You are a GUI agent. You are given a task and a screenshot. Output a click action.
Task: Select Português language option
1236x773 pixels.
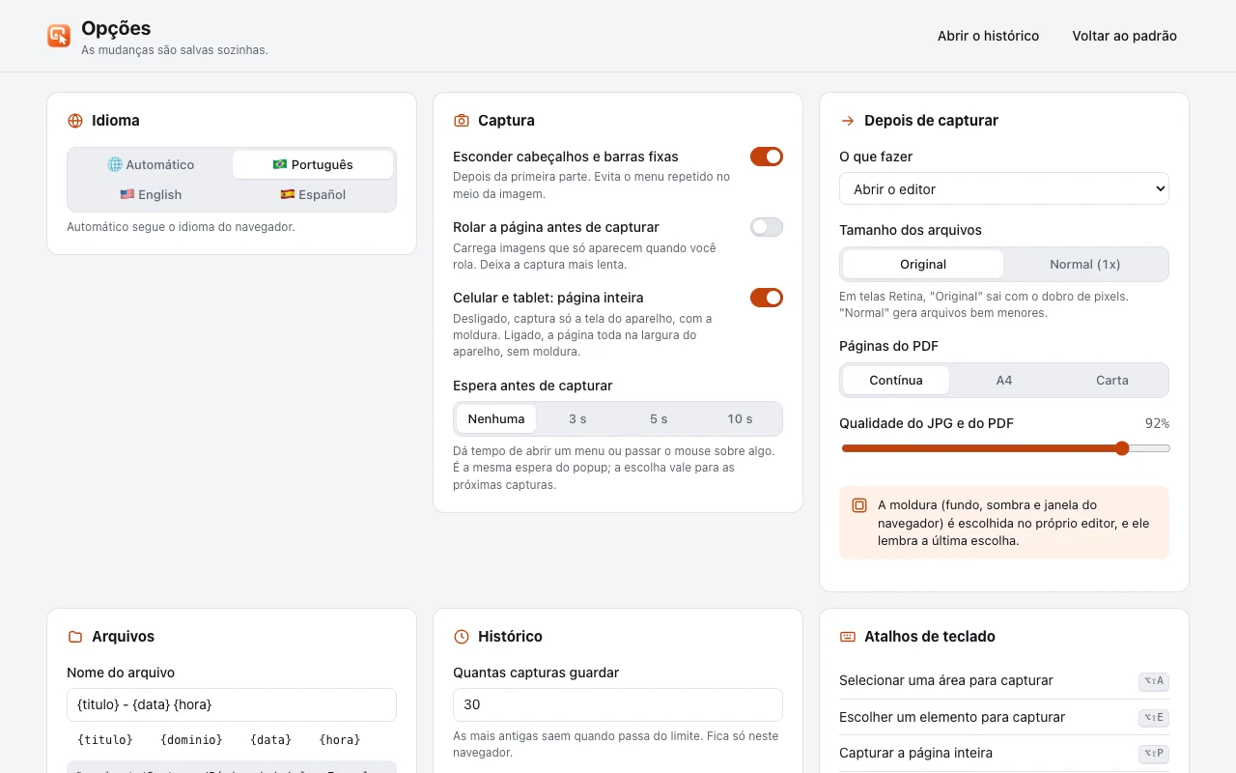coord(313,165)
